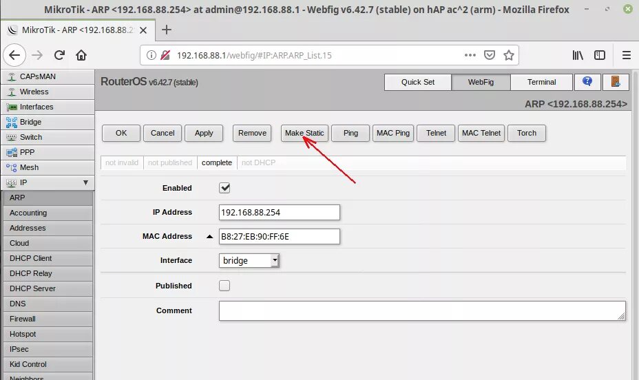Viewport: 639px width, 380px height.
Task: Click the Remove button
Action: [252, 133]
